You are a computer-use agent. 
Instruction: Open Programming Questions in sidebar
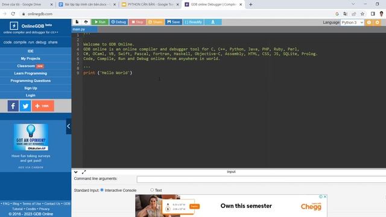pos(31,81)
